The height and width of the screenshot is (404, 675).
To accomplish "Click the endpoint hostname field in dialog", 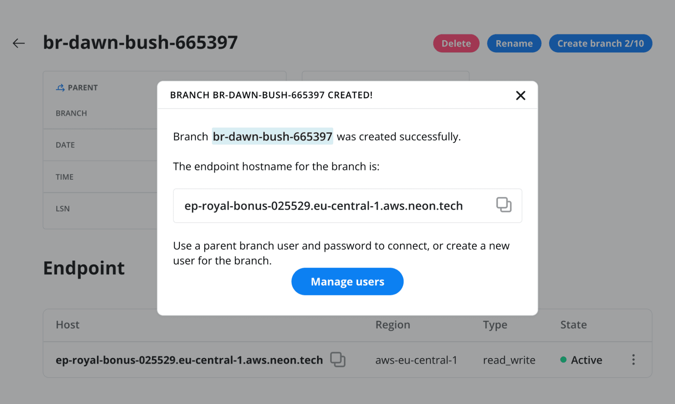I will [x=323, y=206].
